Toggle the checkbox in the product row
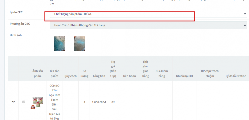249x120 pixels. point(24,102)
